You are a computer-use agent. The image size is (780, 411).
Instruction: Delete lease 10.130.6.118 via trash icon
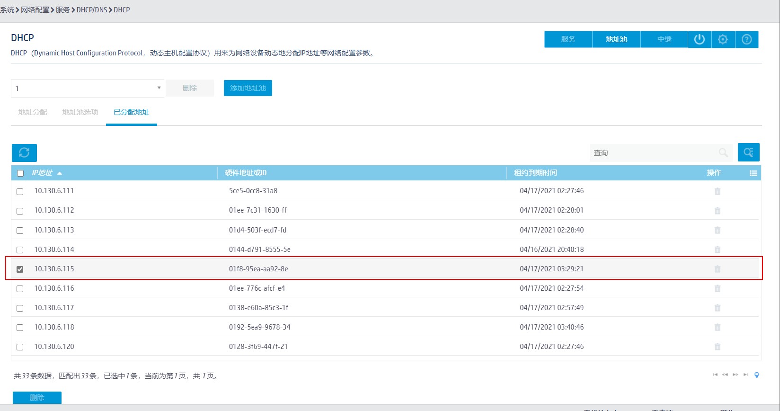(717, 327)
